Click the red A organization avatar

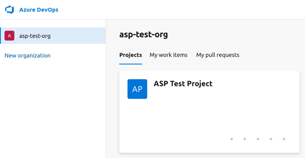pyautogui.click(x=9, y=36)
